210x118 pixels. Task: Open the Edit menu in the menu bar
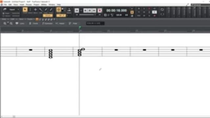point(10,5)
